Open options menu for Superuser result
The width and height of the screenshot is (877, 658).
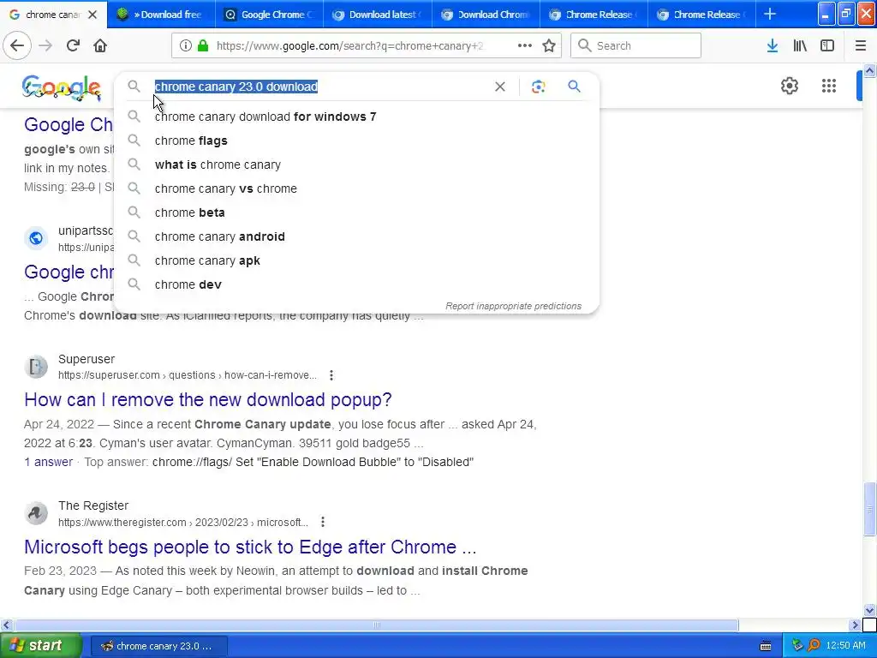point(331,375)
